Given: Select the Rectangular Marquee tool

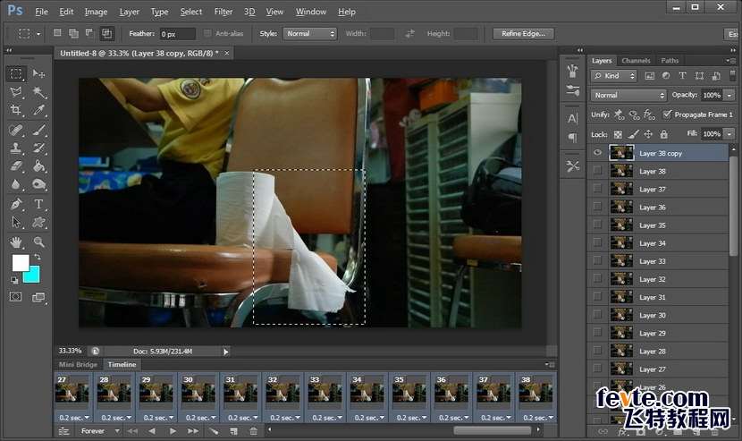Looking at the screenshot, I should pyautogui.click(x=15, y=73).
